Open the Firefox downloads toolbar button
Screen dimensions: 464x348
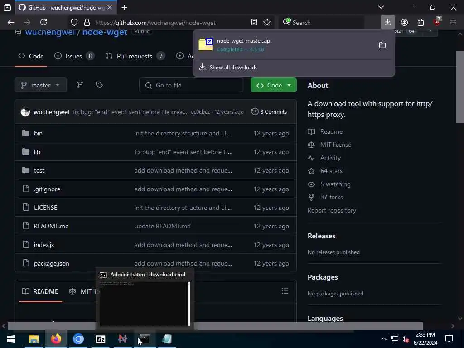coord(388,23)
